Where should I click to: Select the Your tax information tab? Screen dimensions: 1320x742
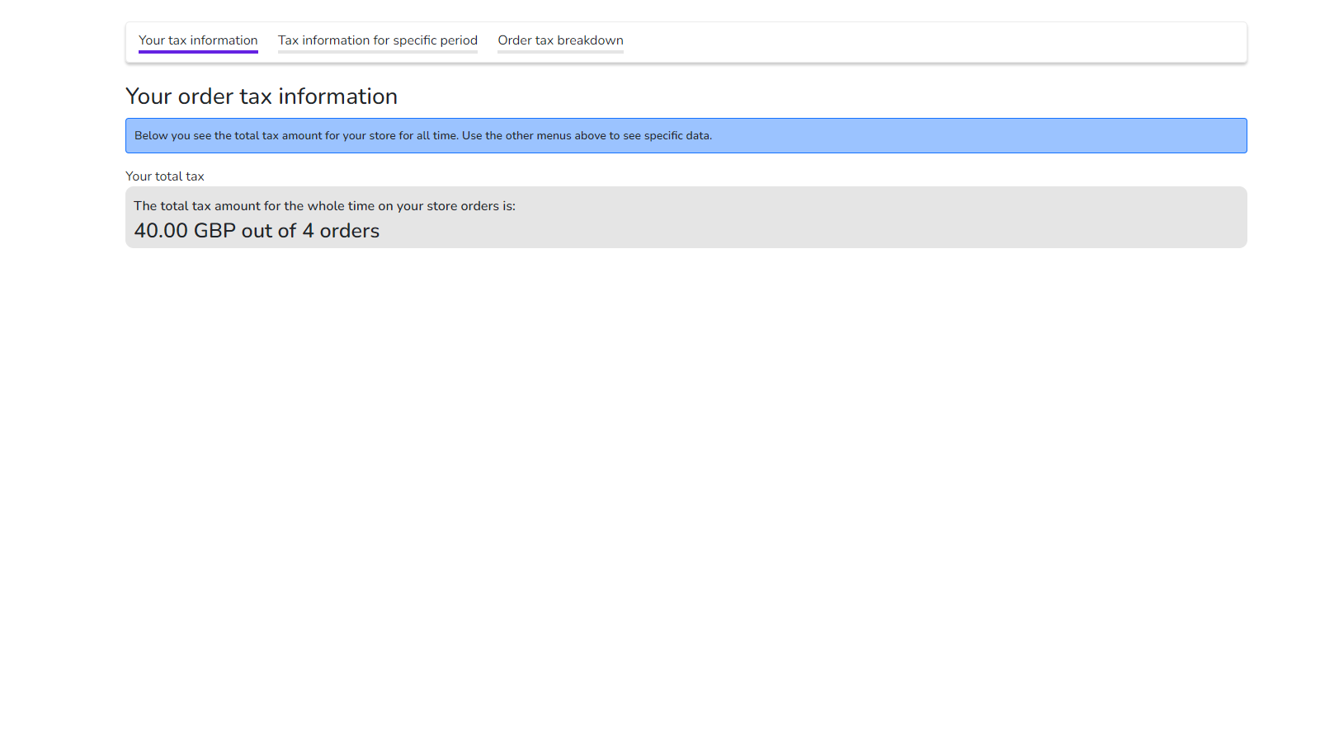coord(198,40)
